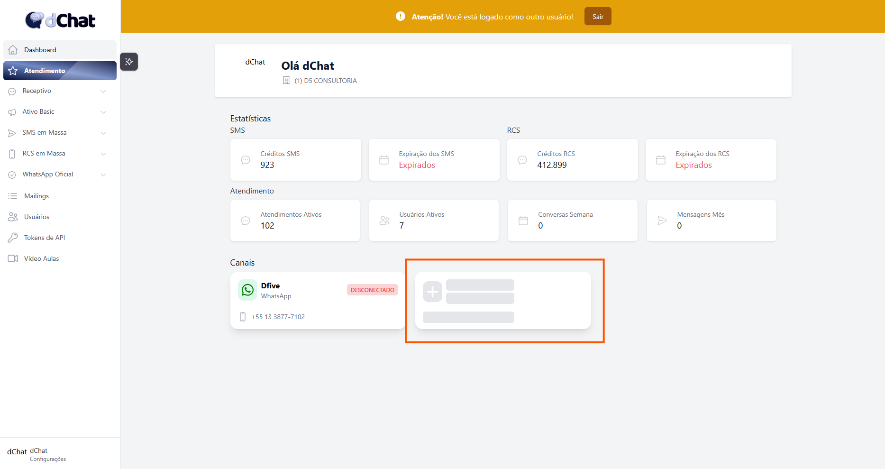Image resolution: width=885 pixels, height=469 pixels.
Task: Click the video camera icon for Vídeo Aulas
Action: [13, 258]
